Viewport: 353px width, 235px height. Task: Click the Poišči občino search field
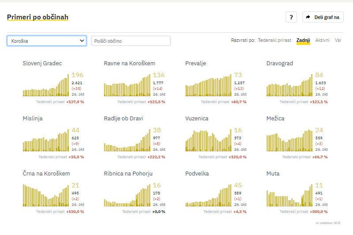point(131,41)
